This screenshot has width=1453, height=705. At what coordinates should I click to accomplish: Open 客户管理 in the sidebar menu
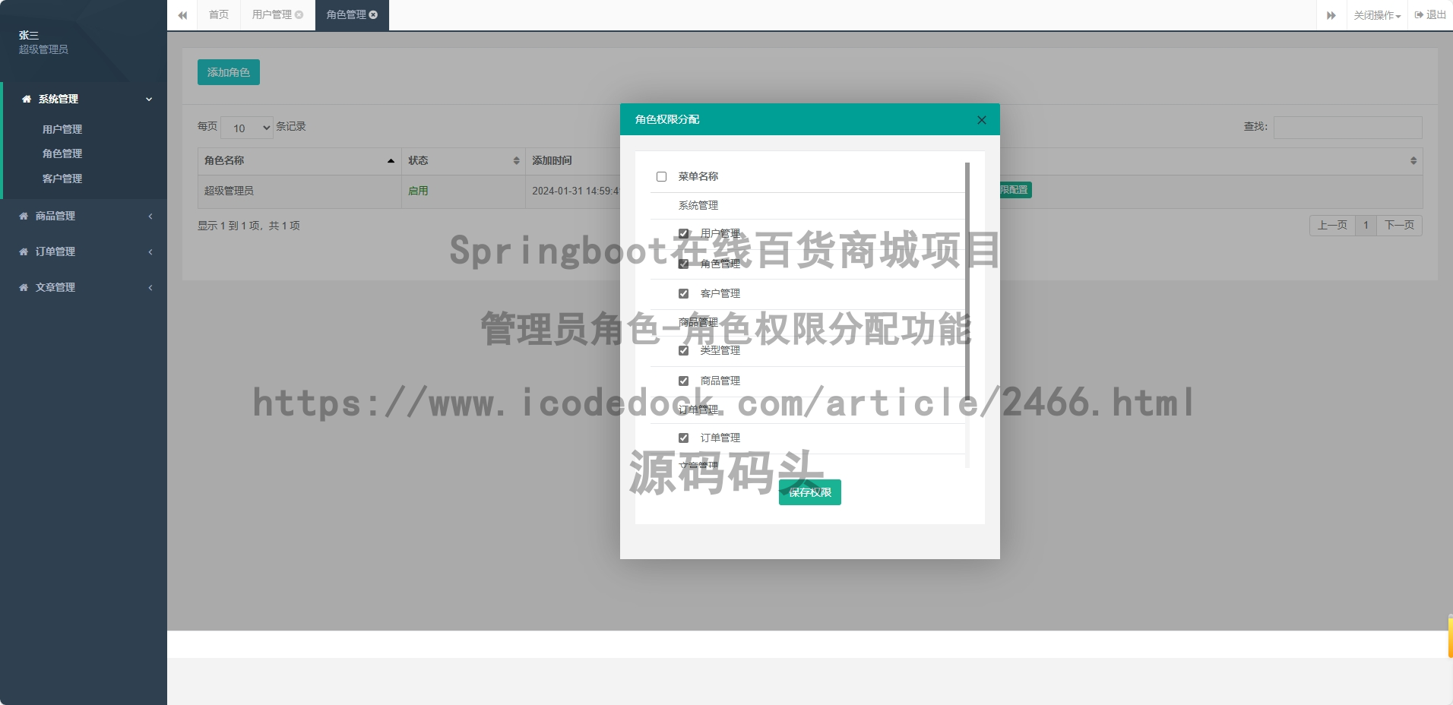click(x=62, y=179)
